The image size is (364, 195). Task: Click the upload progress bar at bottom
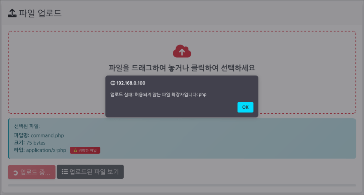(182, 185)
